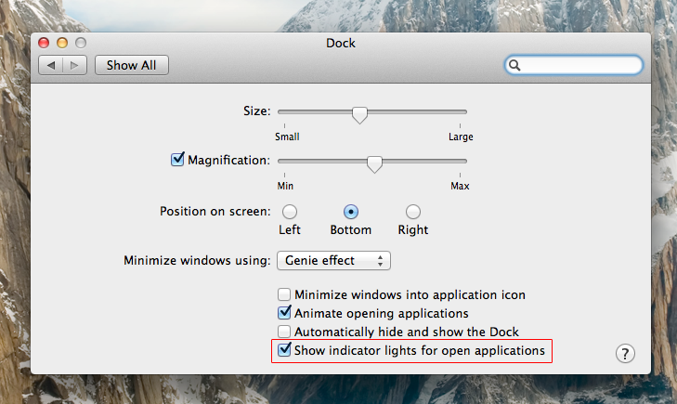677x404 pixels.
Task: Click the magnifying glass search icon
Action: tap(515, 65)
